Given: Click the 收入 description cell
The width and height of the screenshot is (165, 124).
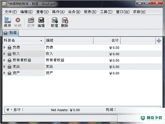Looking at the screenshot, I should click(x=49, y=54).
